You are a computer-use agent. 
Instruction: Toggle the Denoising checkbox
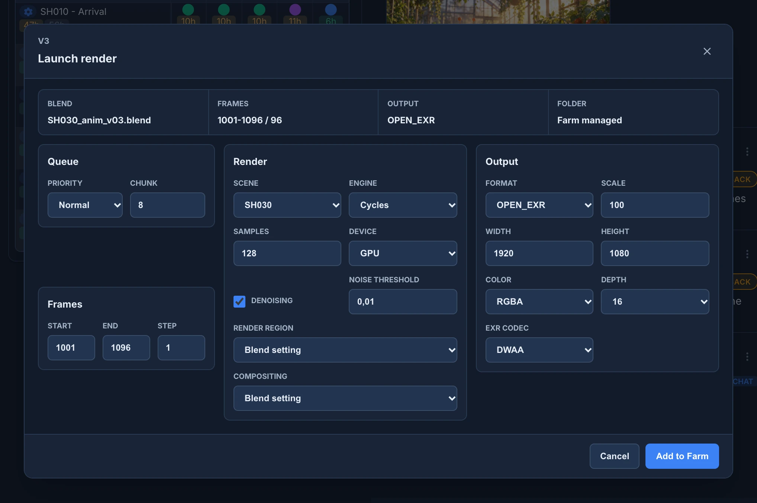tap(239, 301)
